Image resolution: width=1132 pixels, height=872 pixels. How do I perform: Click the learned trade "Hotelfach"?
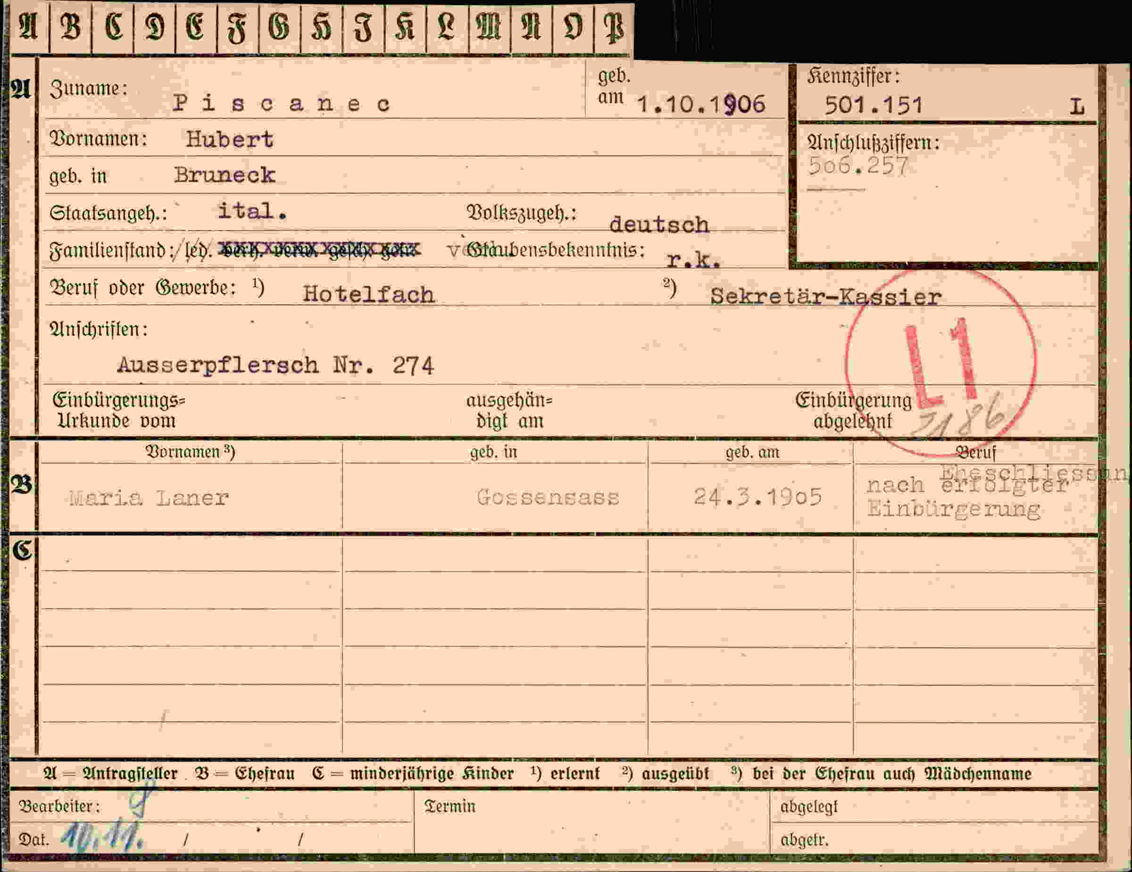coord(368,294)
